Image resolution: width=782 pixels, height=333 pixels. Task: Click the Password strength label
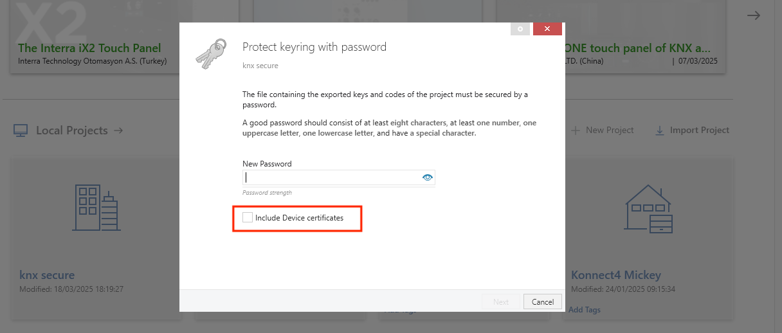(267, 193)
